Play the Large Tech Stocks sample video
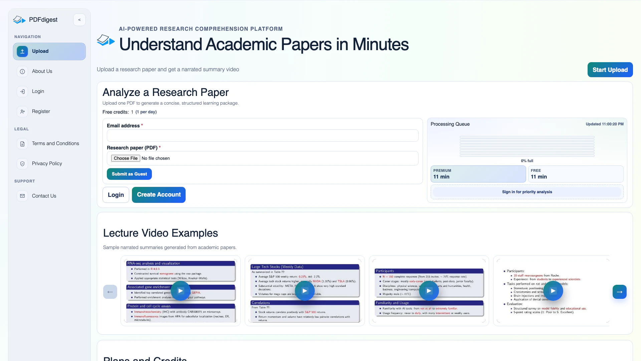This screenshot has height=361, width=641. pyautogui.click(x=305, y=291)
